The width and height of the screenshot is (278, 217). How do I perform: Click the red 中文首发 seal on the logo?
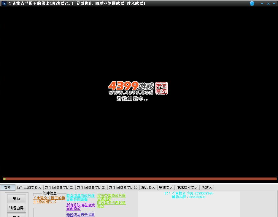click(x=161, y=88)
